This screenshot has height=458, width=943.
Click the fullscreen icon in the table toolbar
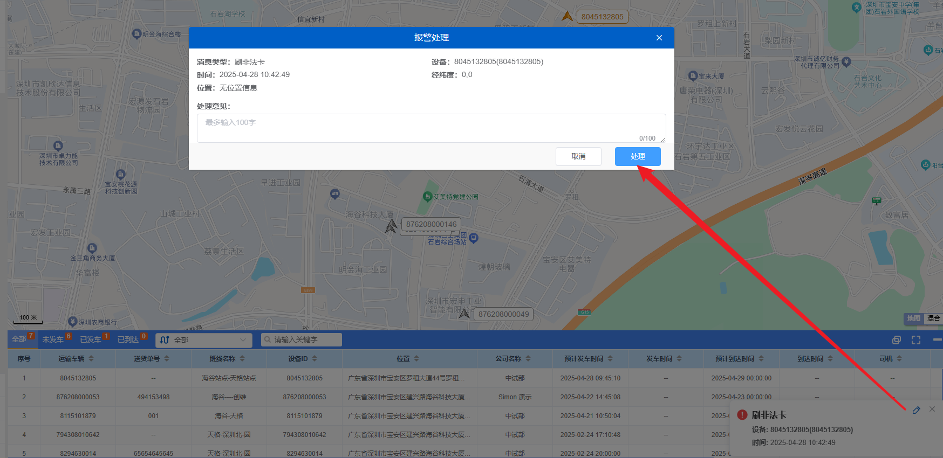coord(916,340)
